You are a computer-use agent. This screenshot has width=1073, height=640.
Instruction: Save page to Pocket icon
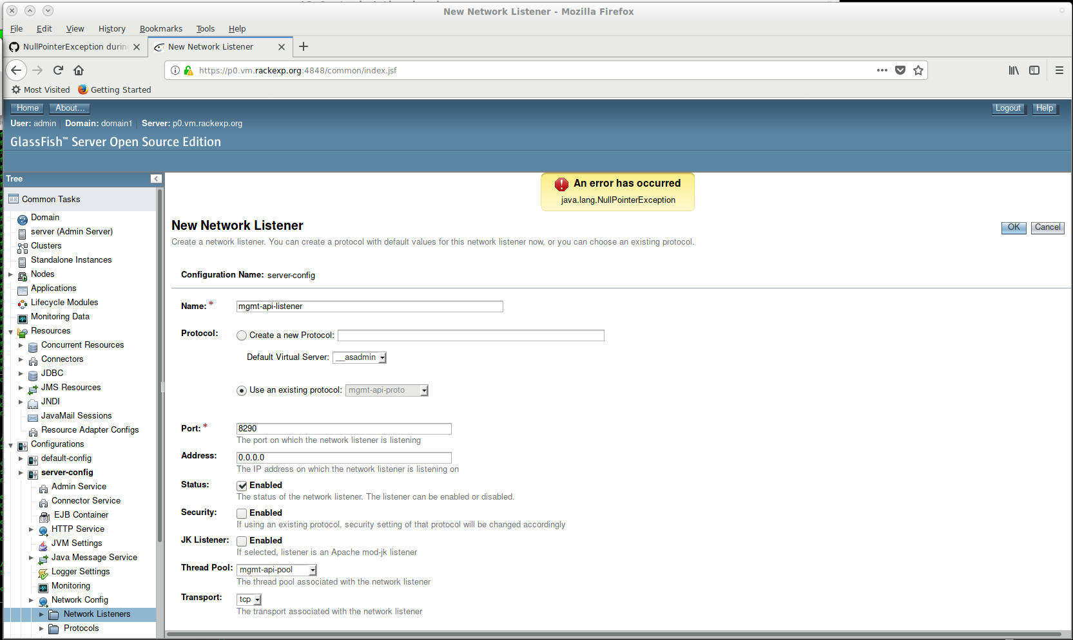pyautogui.click(x=900, y=70)
